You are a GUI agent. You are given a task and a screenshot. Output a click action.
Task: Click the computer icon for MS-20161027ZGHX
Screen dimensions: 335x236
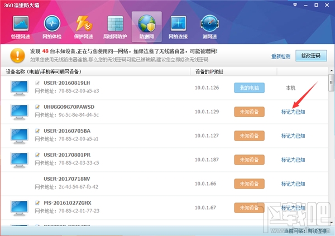point(19,208)
